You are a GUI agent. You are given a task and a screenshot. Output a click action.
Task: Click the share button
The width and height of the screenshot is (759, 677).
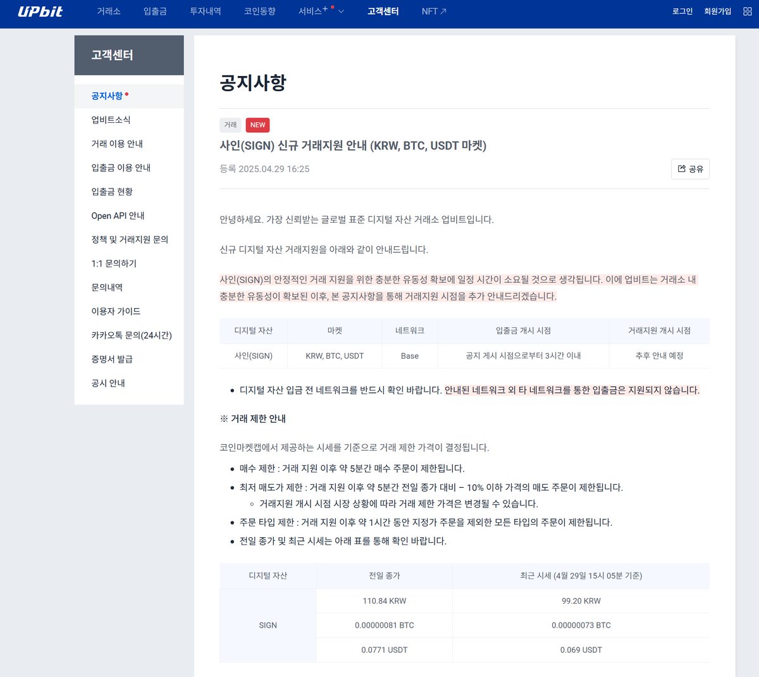(690, 169)
